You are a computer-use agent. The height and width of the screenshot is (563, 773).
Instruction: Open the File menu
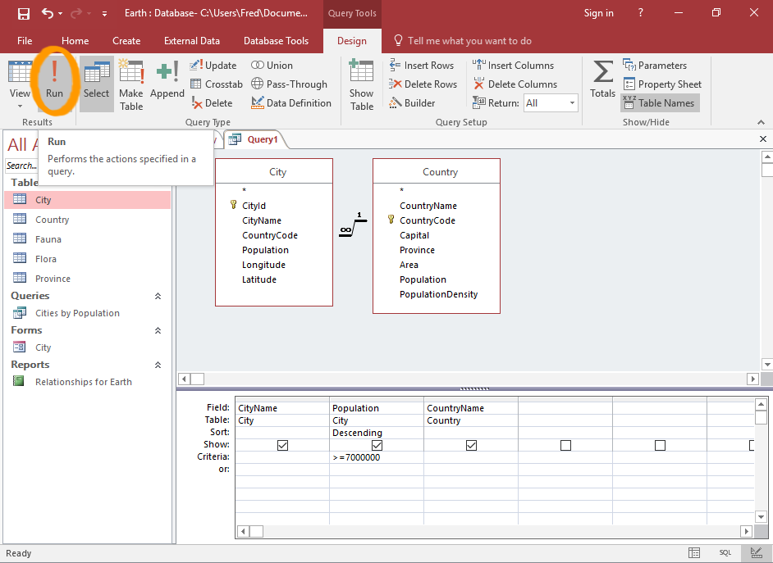[x=25, y=41]
